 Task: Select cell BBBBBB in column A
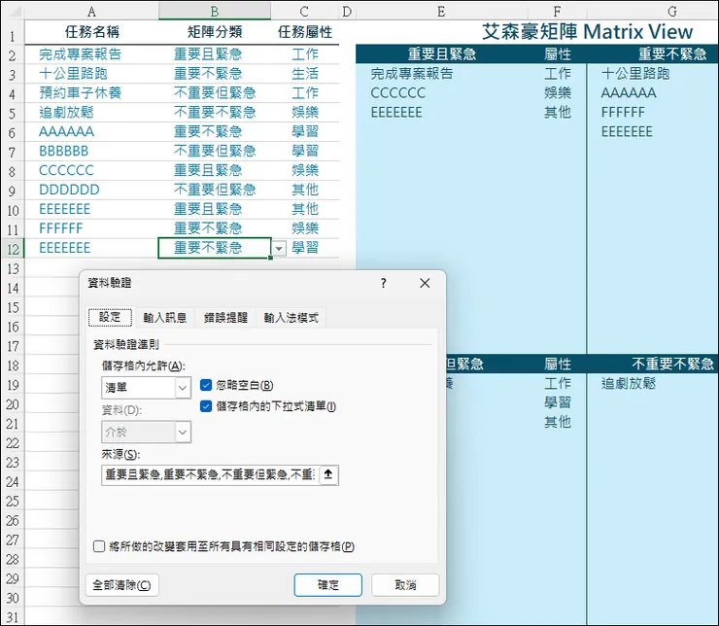pos(91,151)
